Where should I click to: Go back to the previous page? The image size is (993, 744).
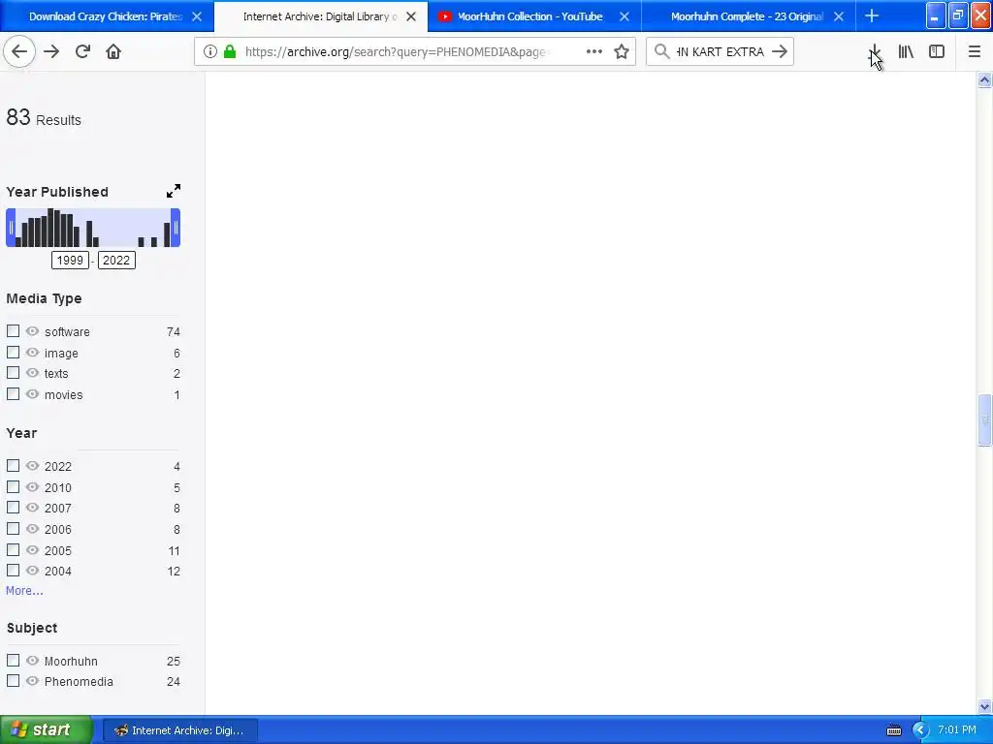pos(19,52)
